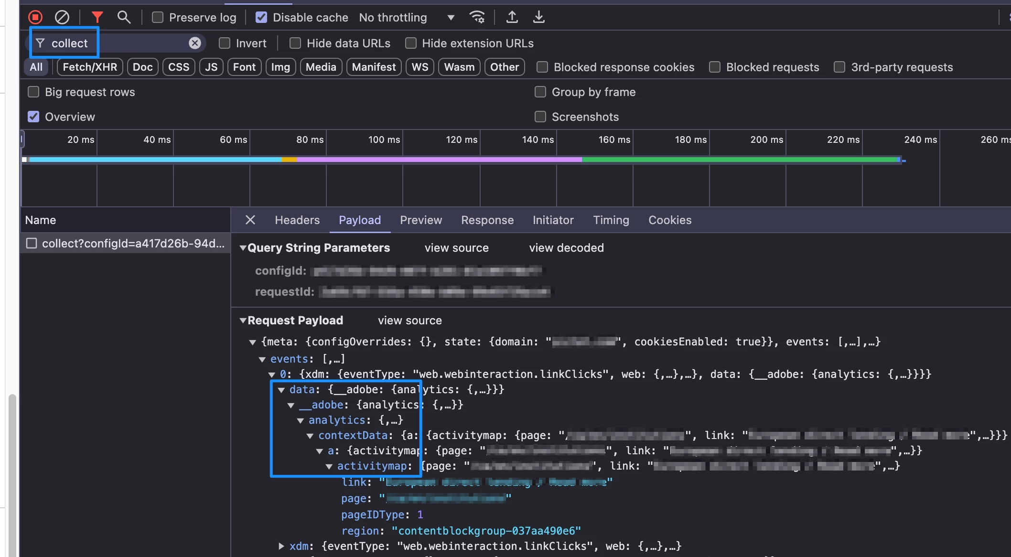Open the network conditions wifi icon
Image resolution: width=1011 pixels, height=557 pixels.
coord(477,17)
